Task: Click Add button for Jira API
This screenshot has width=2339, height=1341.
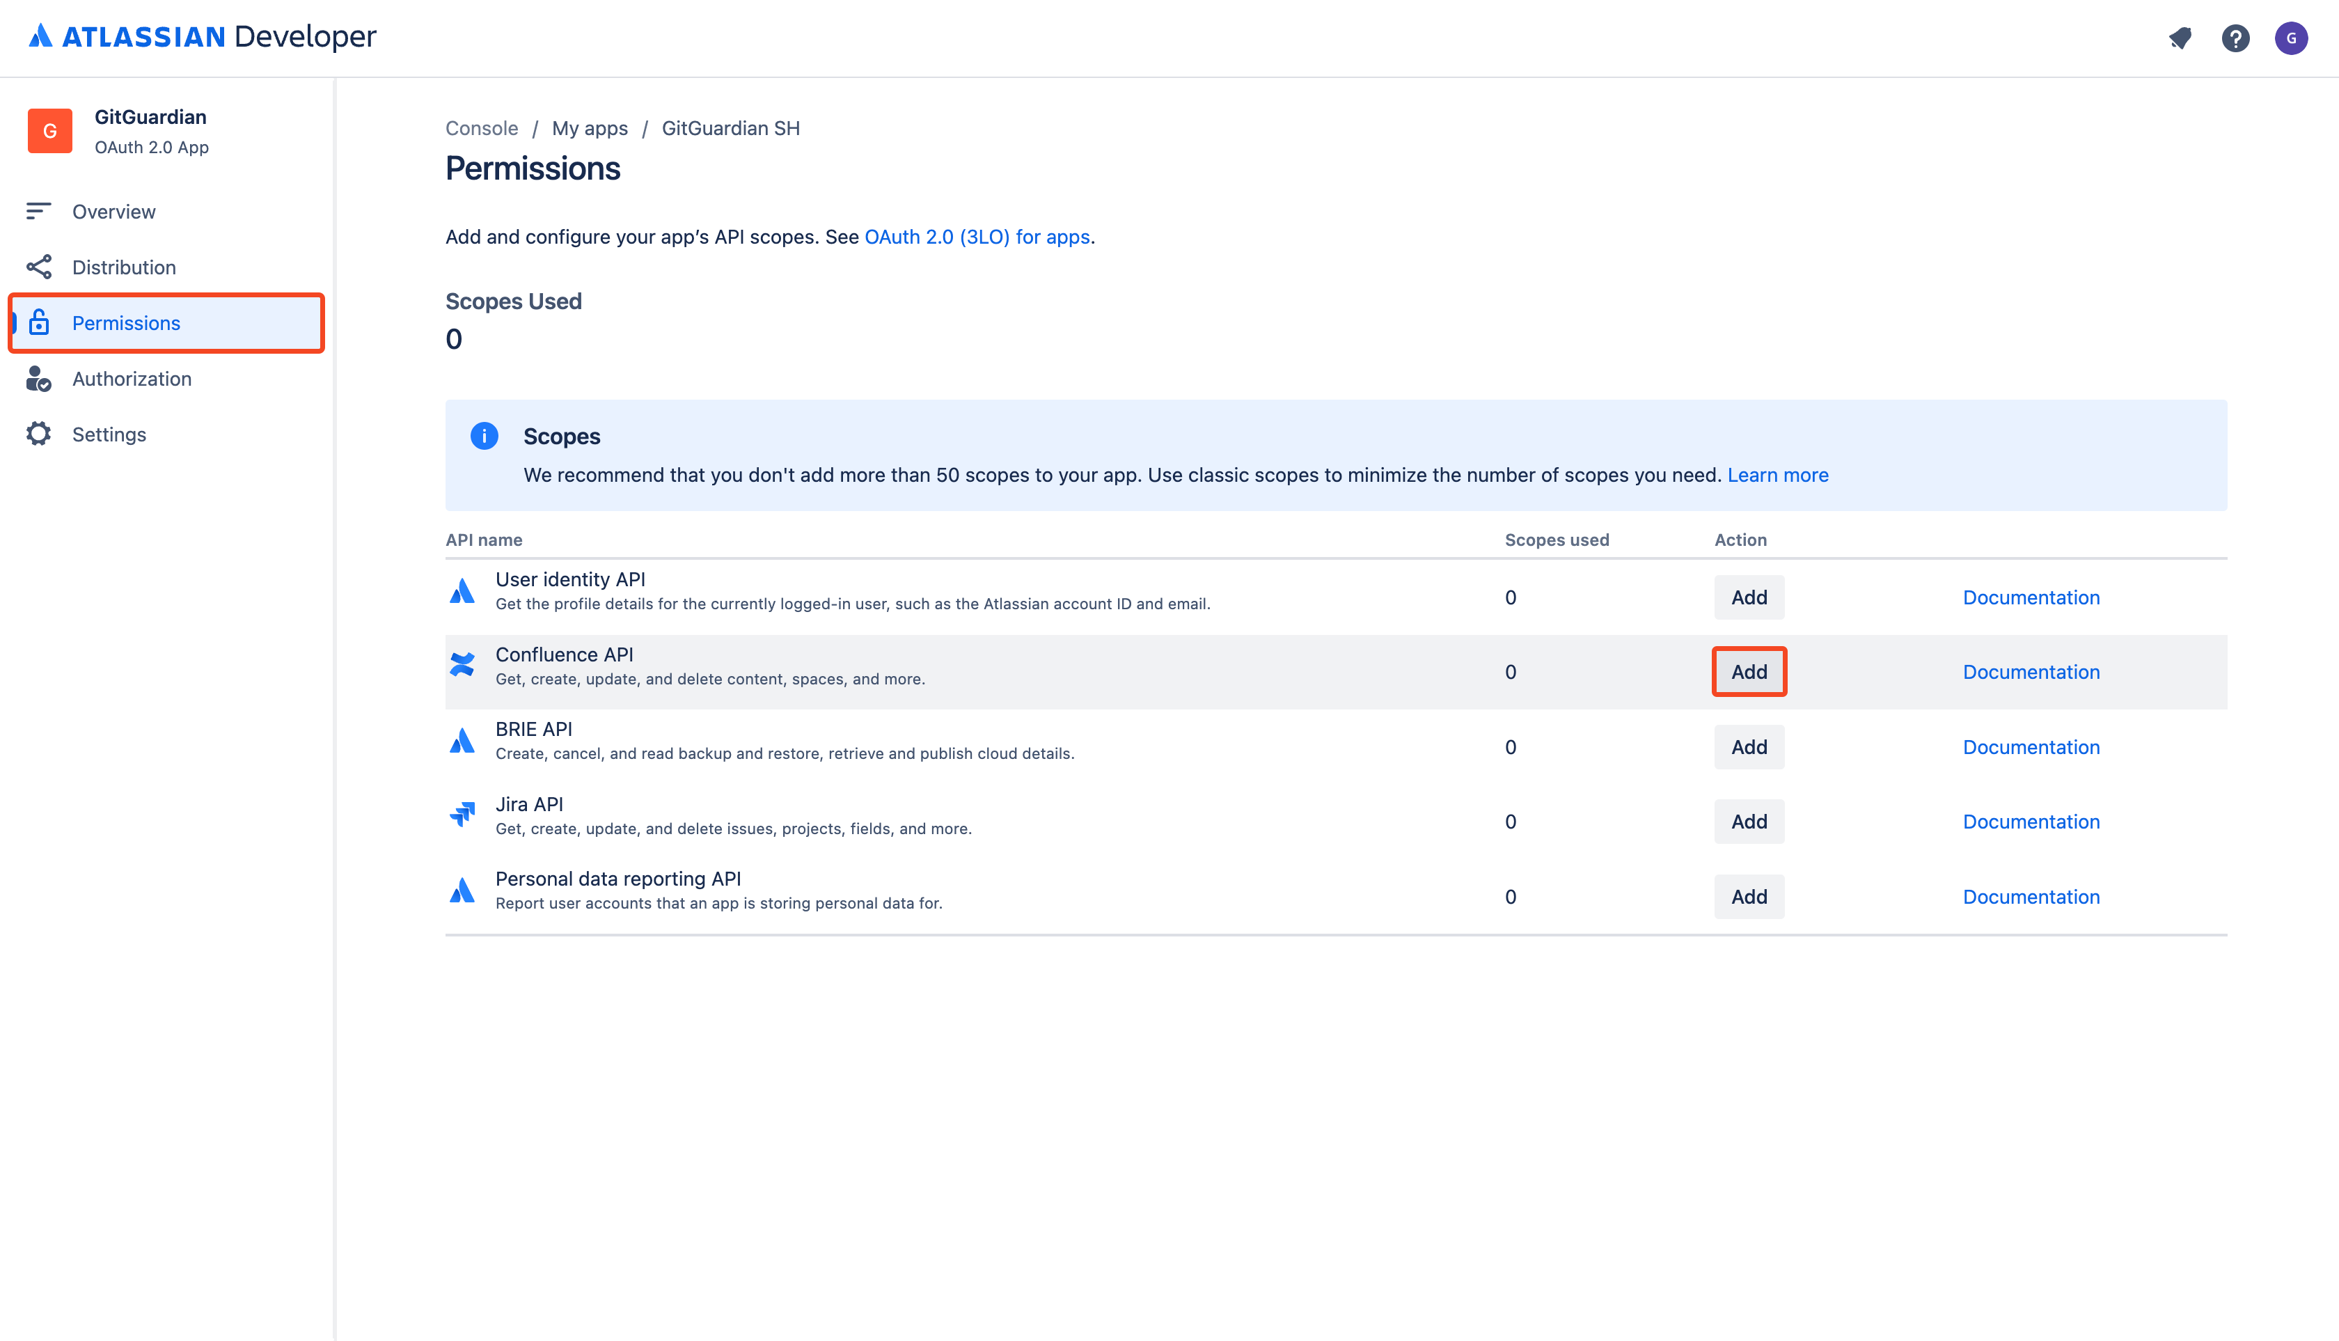Action: [x=1748, y=821]
